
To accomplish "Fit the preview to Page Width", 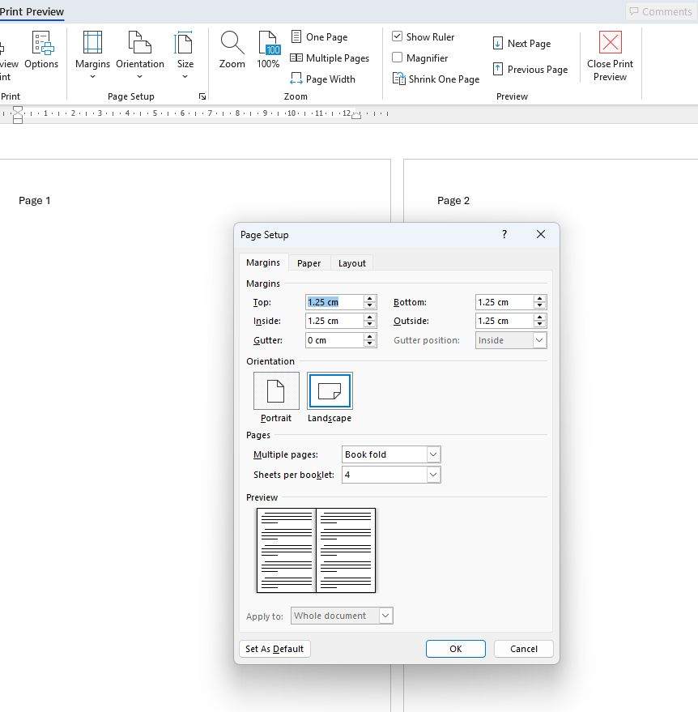I will tap(322, 79).
